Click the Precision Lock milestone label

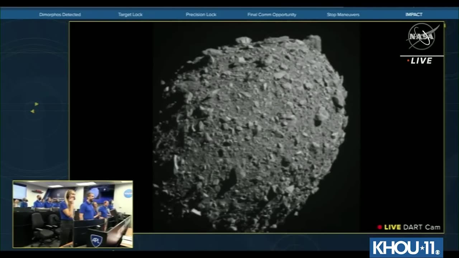[x=201, y=15]
